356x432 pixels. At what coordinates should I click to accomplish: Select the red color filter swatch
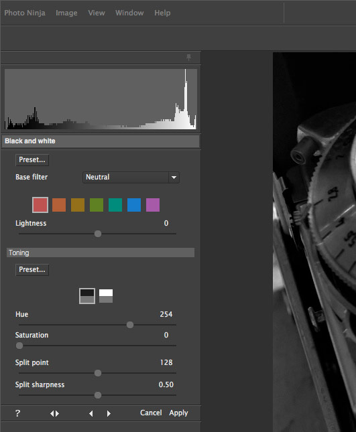[40, 205]
